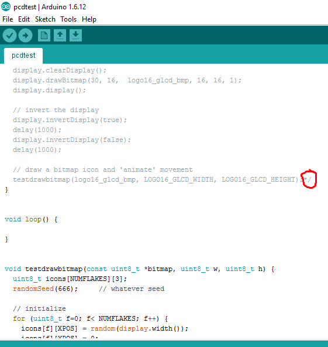The width and height of the screenshot is (328, 347).
Task: Click the '// initialize' comment
Action: pyautogui.click(x=39, y=308)
